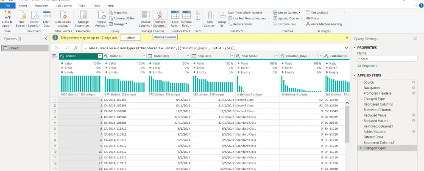Open the File menu
This screenshot has height=171, width=424.
8,5
